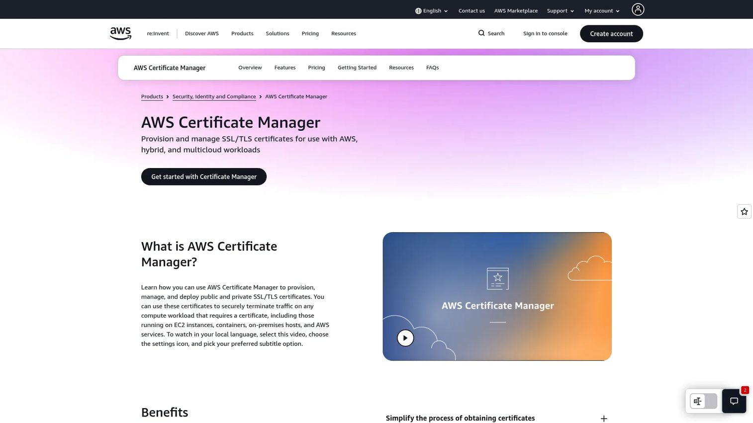
Task: Click the Products breadcrumb link
Action: 152,96
